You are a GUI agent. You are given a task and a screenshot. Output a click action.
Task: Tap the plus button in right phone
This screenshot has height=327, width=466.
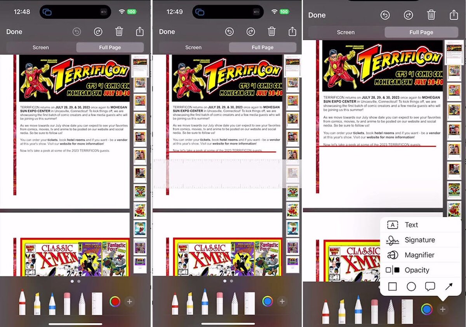(x=443, y=310)
